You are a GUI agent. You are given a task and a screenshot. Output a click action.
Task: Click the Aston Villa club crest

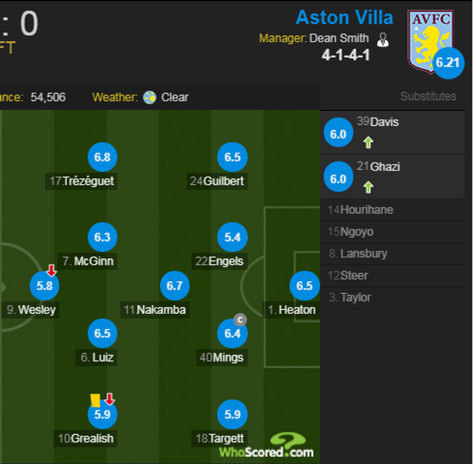point(429,39)
